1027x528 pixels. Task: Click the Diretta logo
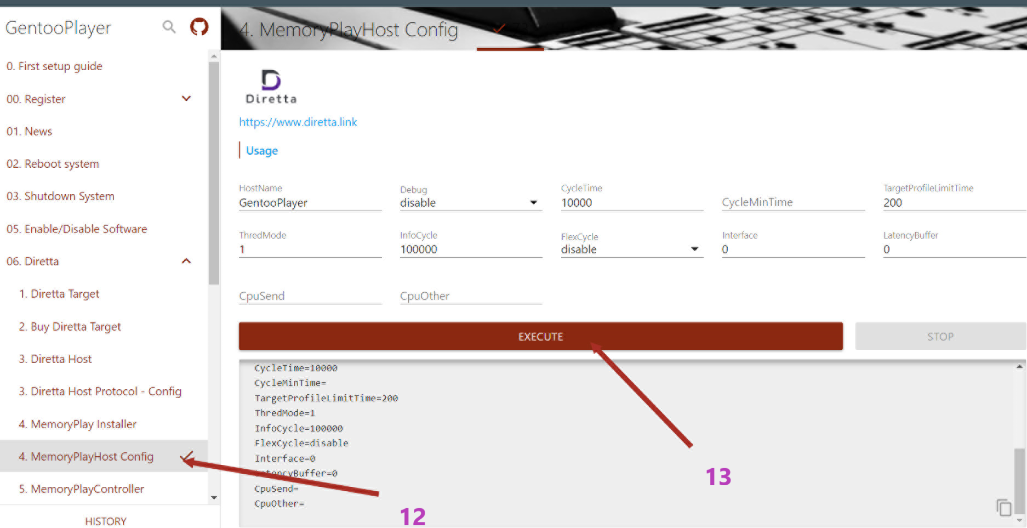pos(271,87)
